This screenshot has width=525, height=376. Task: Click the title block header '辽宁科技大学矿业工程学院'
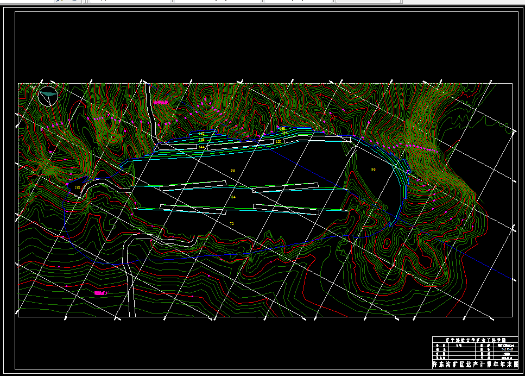pos(476,340)
